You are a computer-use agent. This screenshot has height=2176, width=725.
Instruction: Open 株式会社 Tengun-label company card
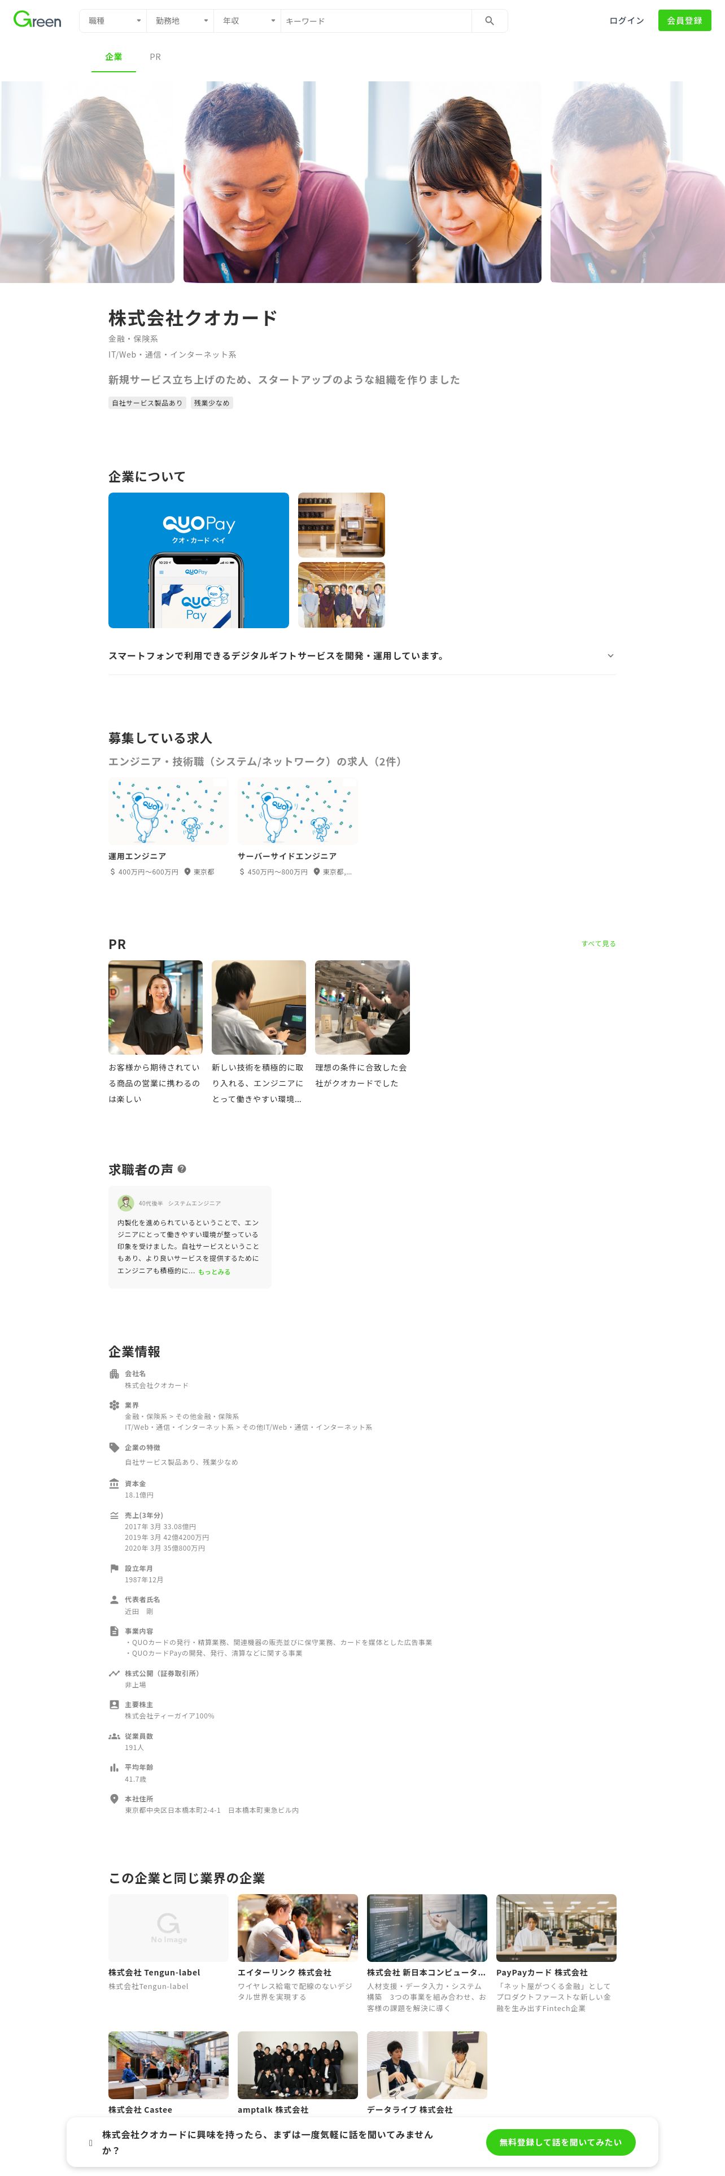point(168,1943)
